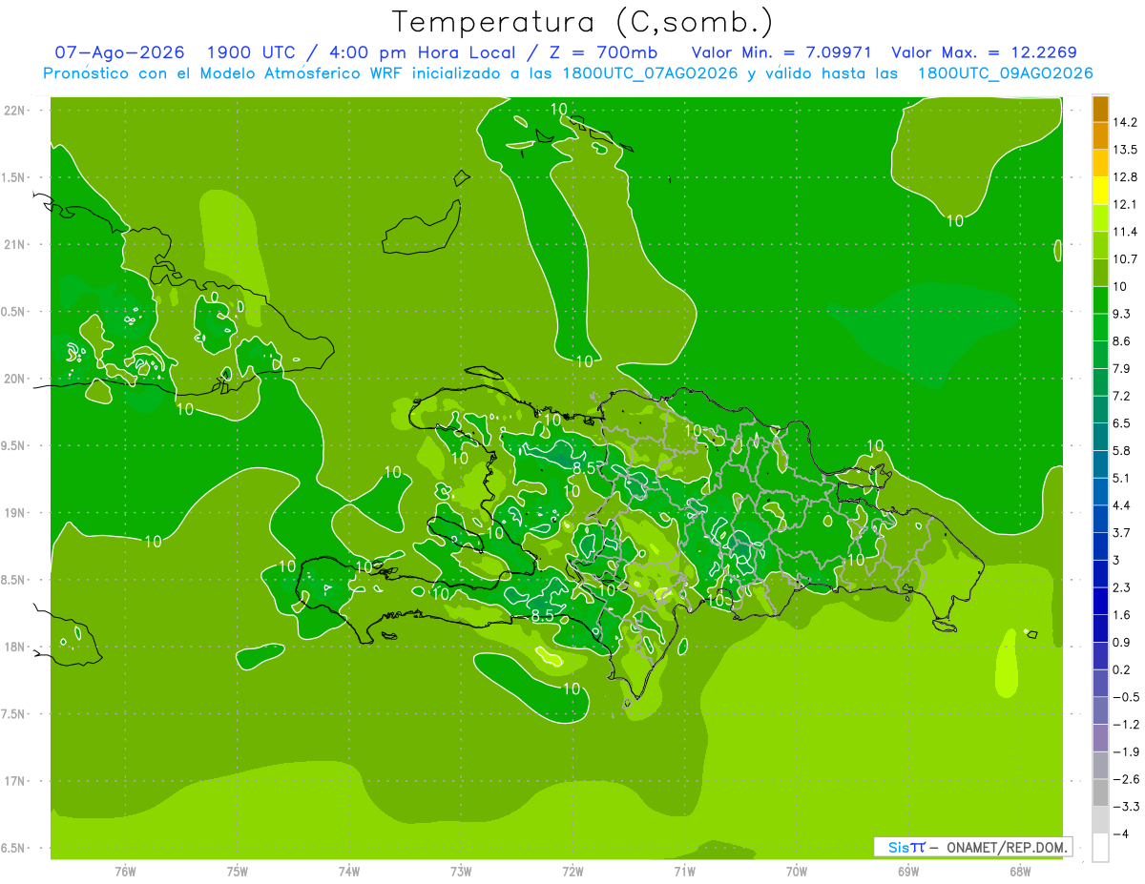Click the "5.1" color scale value

pos(1121,478)
